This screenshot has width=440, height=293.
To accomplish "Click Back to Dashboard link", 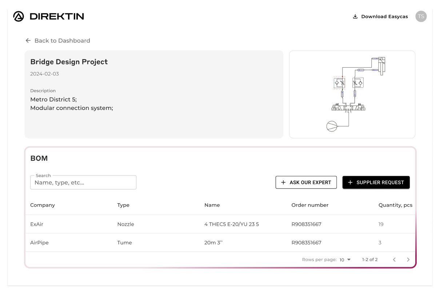I will [58, 41].
